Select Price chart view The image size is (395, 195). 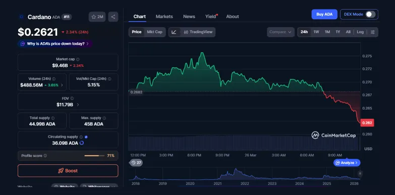[x=137, y=32]
